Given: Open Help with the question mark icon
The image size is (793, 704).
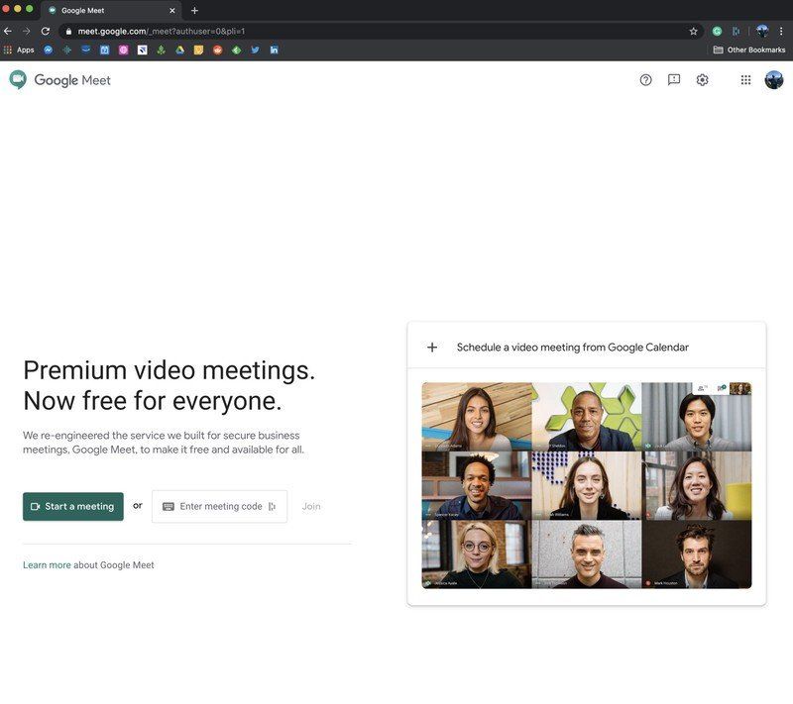Looking at the screenshot, I should (x=646, y=80).
